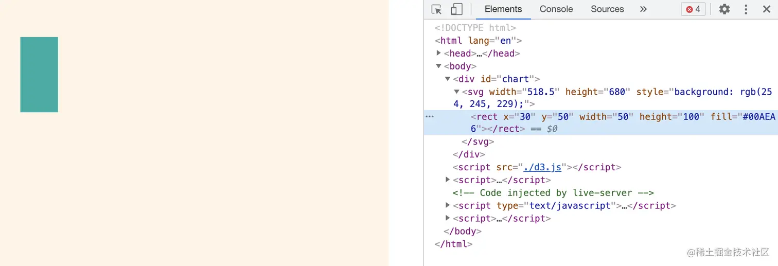Switch to the Console tab
Viewport: 778px width, 266px height.
(x=556, y=9)
